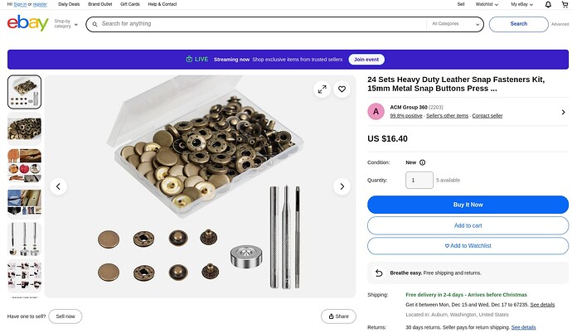Image resolution: width=572 pixels, height=333 pixels.
Task: Open the notifications bell icon
Action: click(x=548, y=4)
